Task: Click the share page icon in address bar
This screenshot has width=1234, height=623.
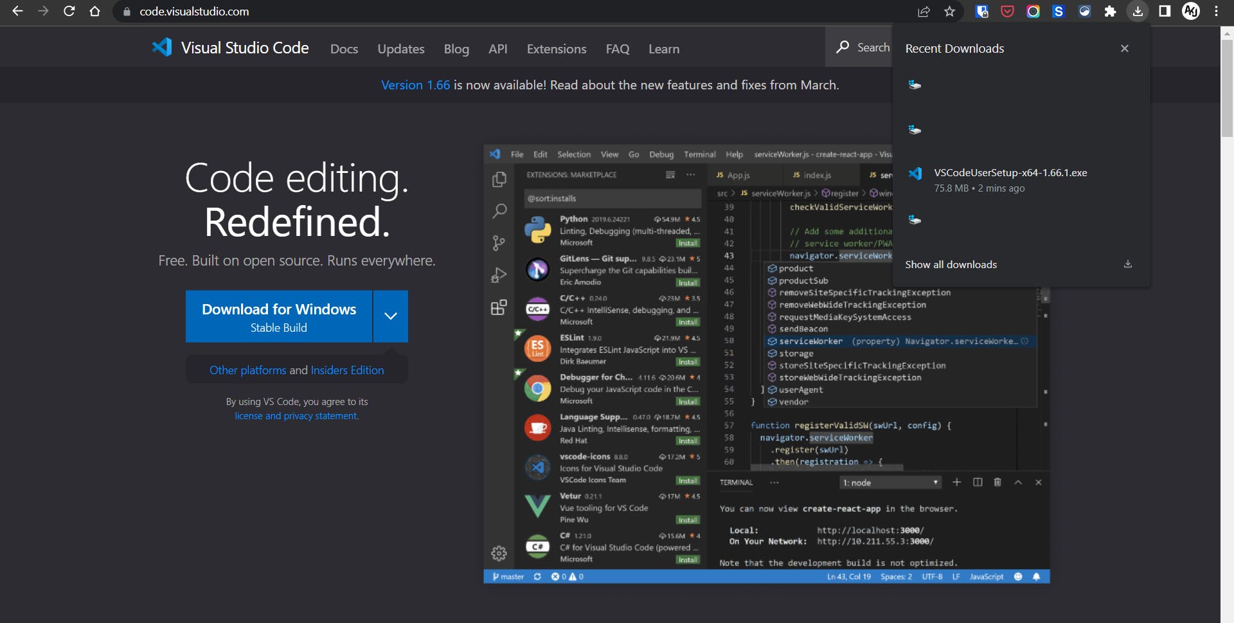Action: click(x=924, y=11)
